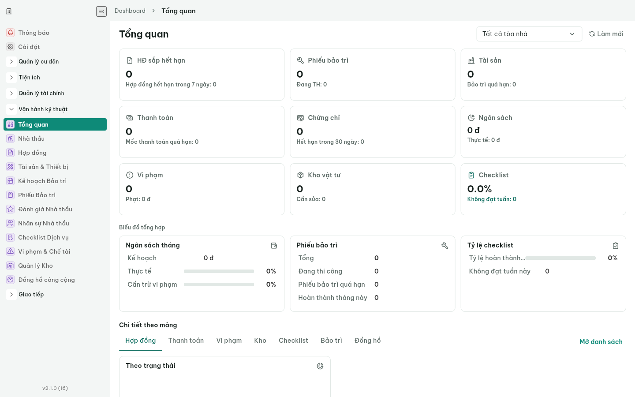Screen dimensions: 635x397
Task: Open Cài đặt settings gear icon
Action: (x=11, y=47)
